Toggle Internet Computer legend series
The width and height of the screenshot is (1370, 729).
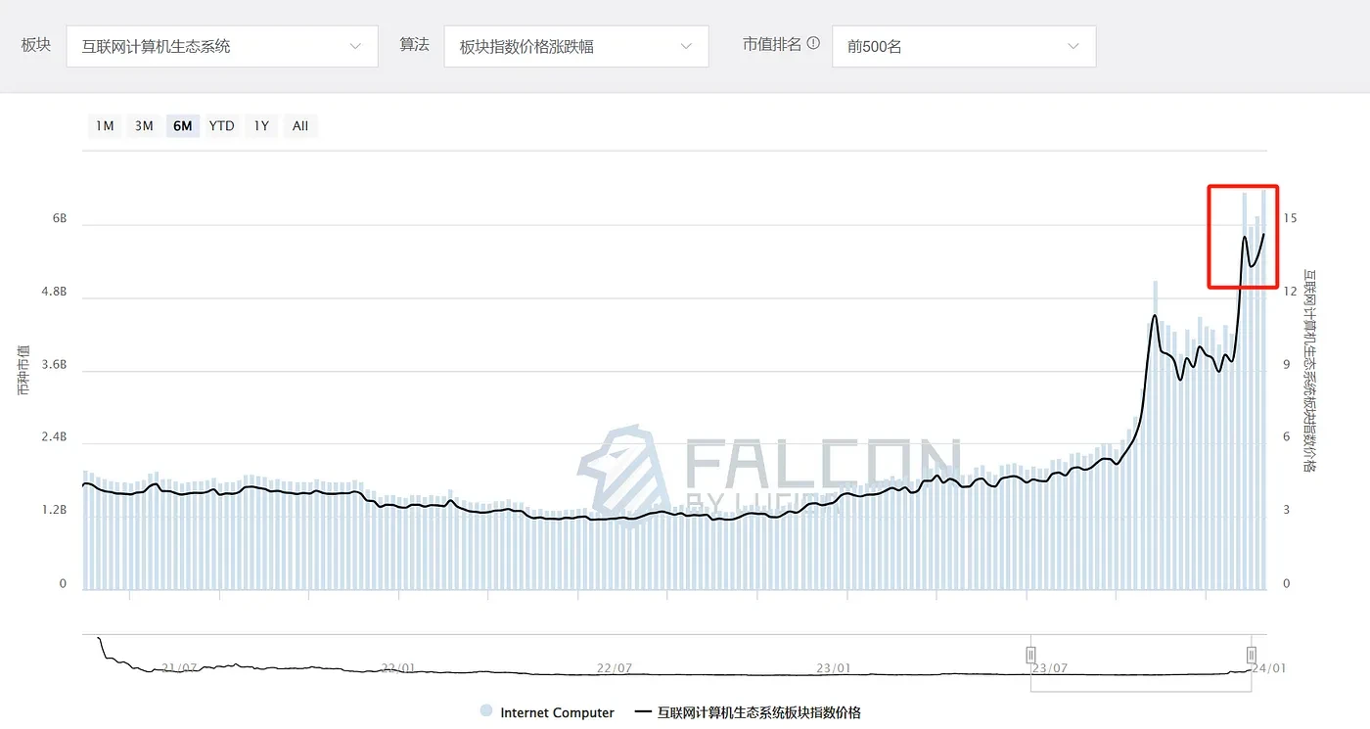(547, 712)
